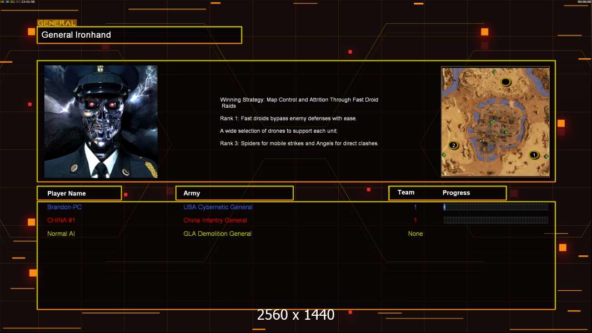Click the Army column header
This screenshot has width=592, height=333.
coord(234,193)
